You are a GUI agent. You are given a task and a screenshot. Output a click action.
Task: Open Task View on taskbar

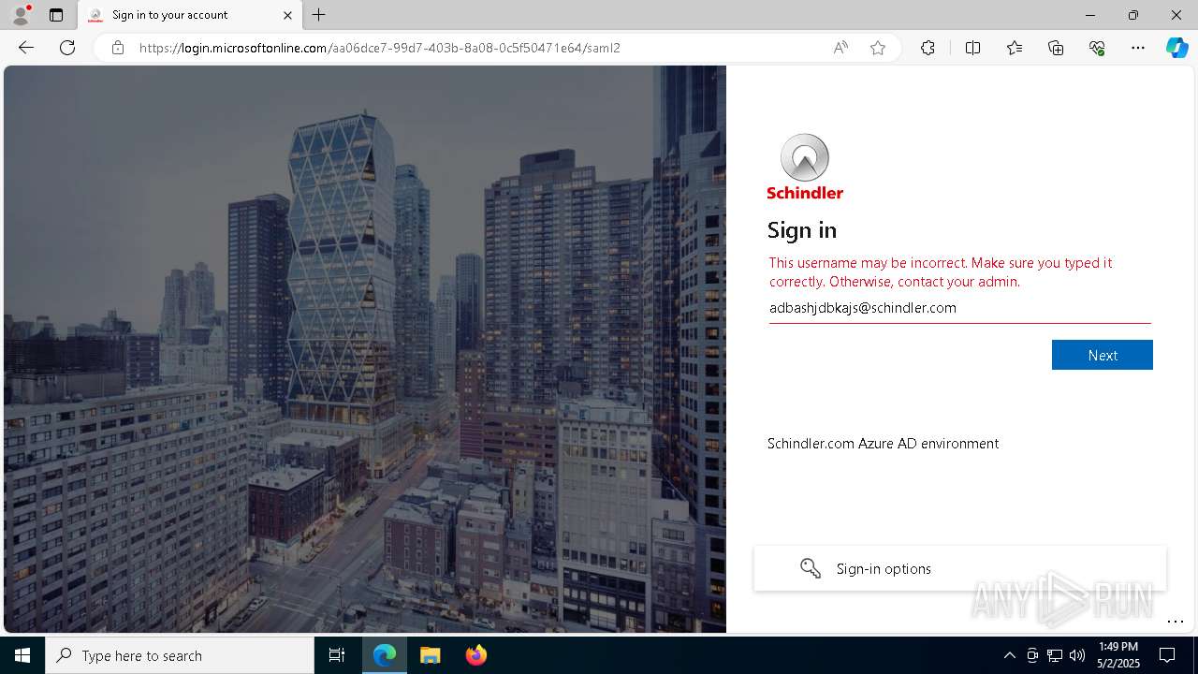pos(337,655)
